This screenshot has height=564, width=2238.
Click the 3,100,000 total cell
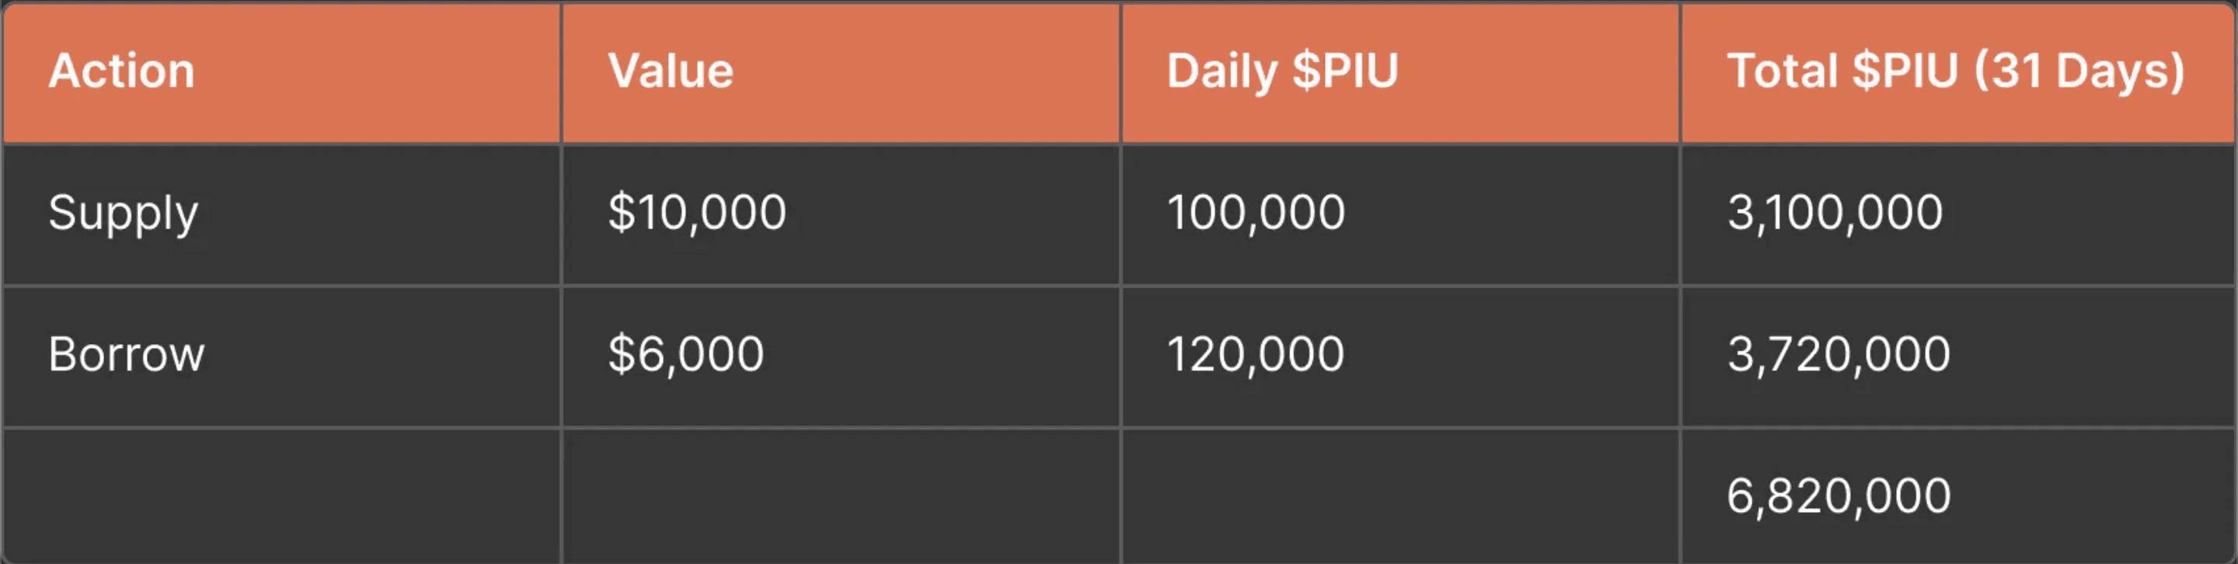click(1958, 214)
